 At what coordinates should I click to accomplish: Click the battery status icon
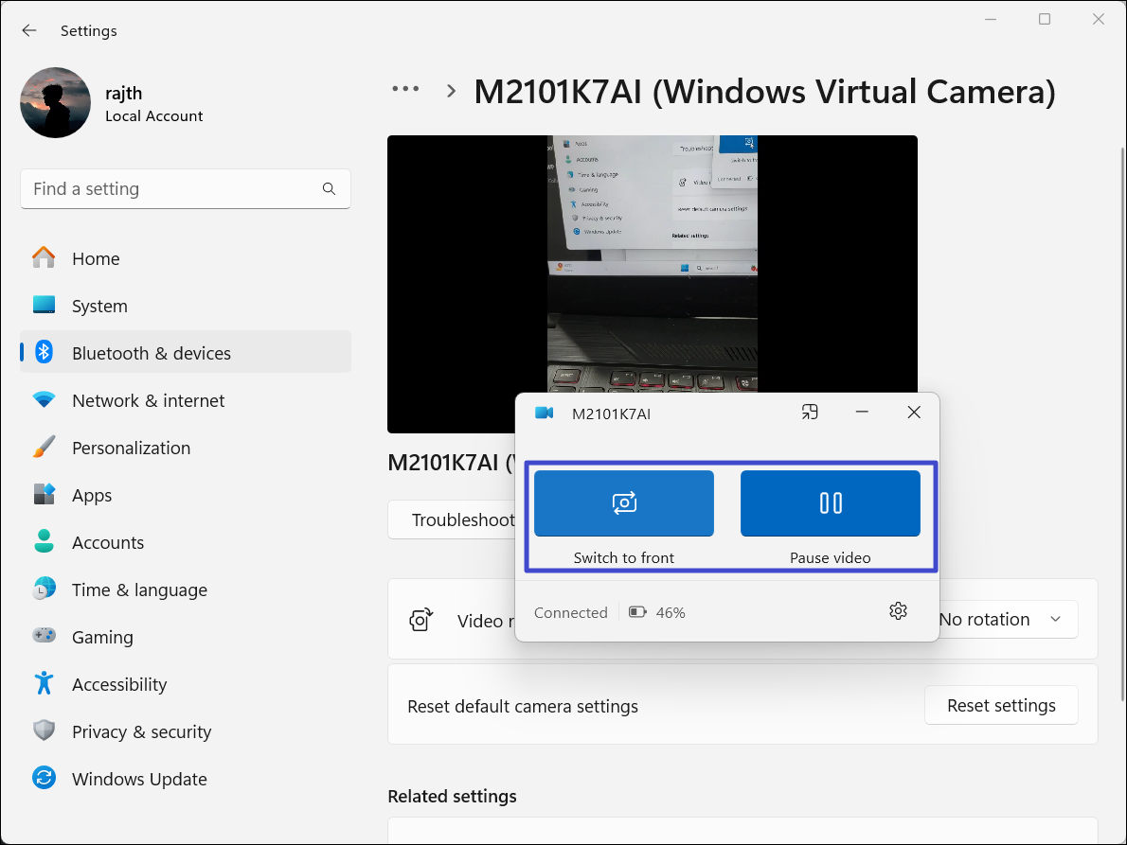(638, 612)
